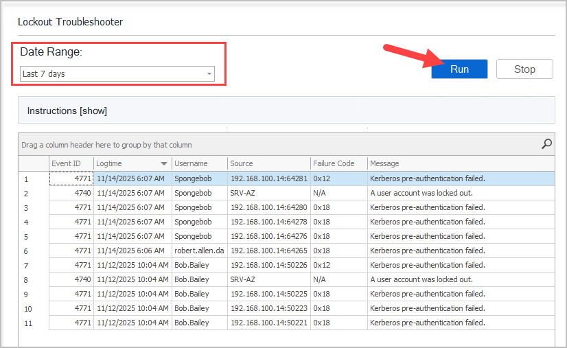This screenshot has height=348, width=567.
Task: Click the Failure Code column header
Action: tap(334, 163)
